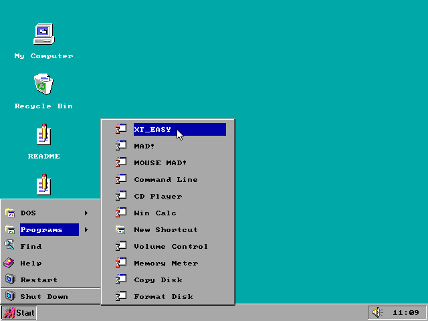Open Volume Control from Programs menu
Image resolution: width=428 pixels, height=321 pixels.
coord(168,247)
